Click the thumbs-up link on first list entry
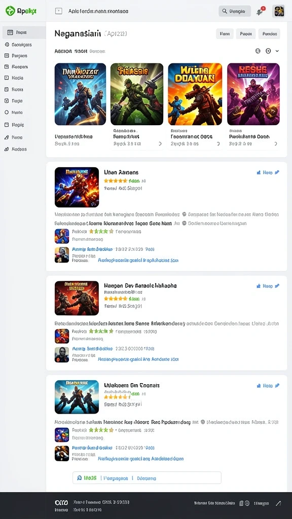The width and height of the screenshot is (292, 519). (265, 172)
